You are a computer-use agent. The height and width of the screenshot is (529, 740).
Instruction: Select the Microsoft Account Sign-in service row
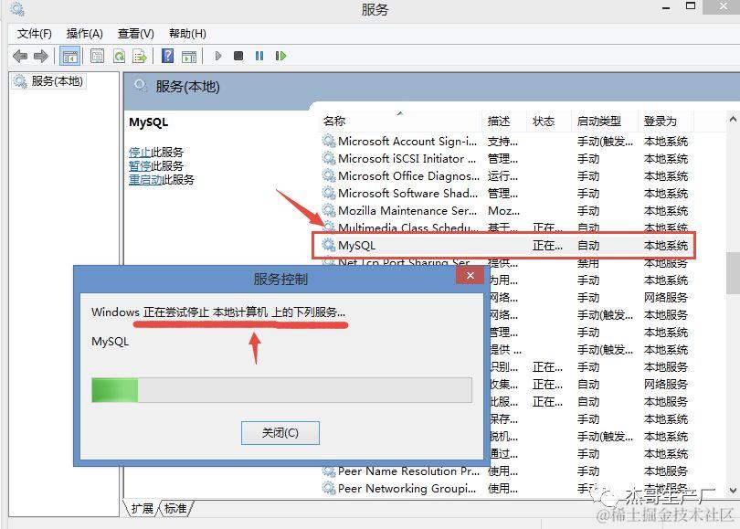click(x=505, y=141)
